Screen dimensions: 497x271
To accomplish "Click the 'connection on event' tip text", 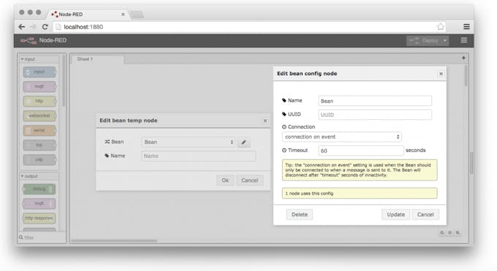I will coord(360,170).
